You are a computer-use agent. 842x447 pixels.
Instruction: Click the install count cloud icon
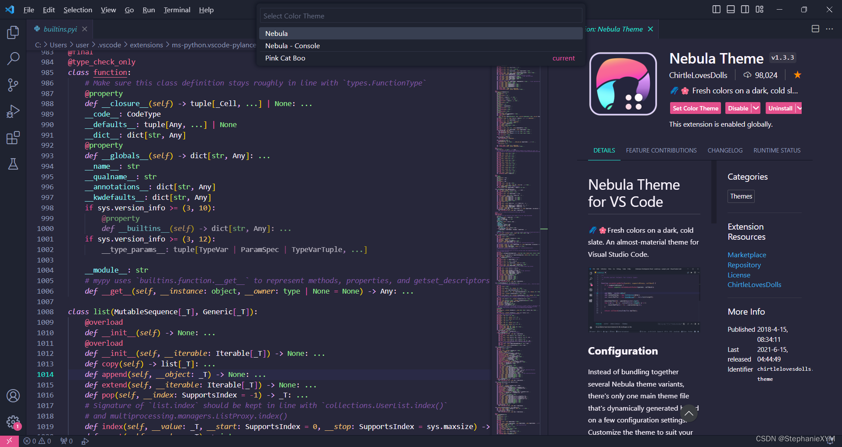[x=747, y=75]
